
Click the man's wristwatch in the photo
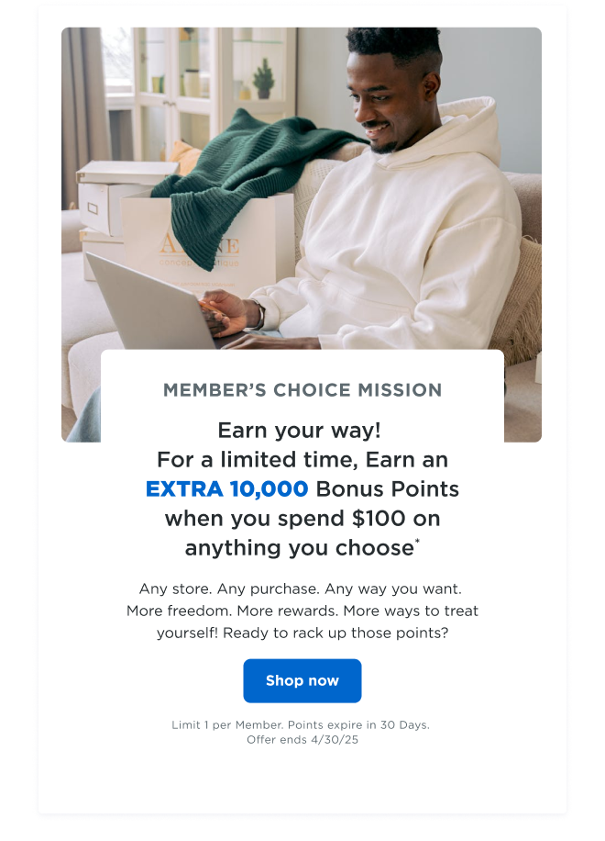[259, 315]
